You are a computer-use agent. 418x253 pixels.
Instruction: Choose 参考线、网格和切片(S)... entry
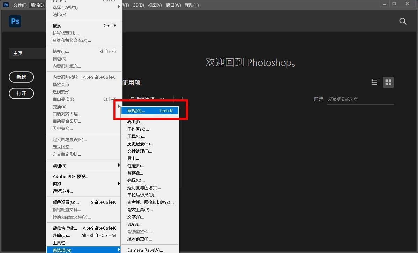[150, 202]
